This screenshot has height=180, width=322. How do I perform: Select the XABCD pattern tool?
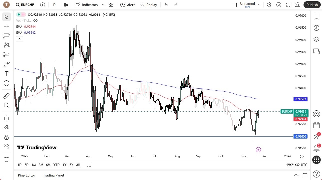click(x=6, y=45)
